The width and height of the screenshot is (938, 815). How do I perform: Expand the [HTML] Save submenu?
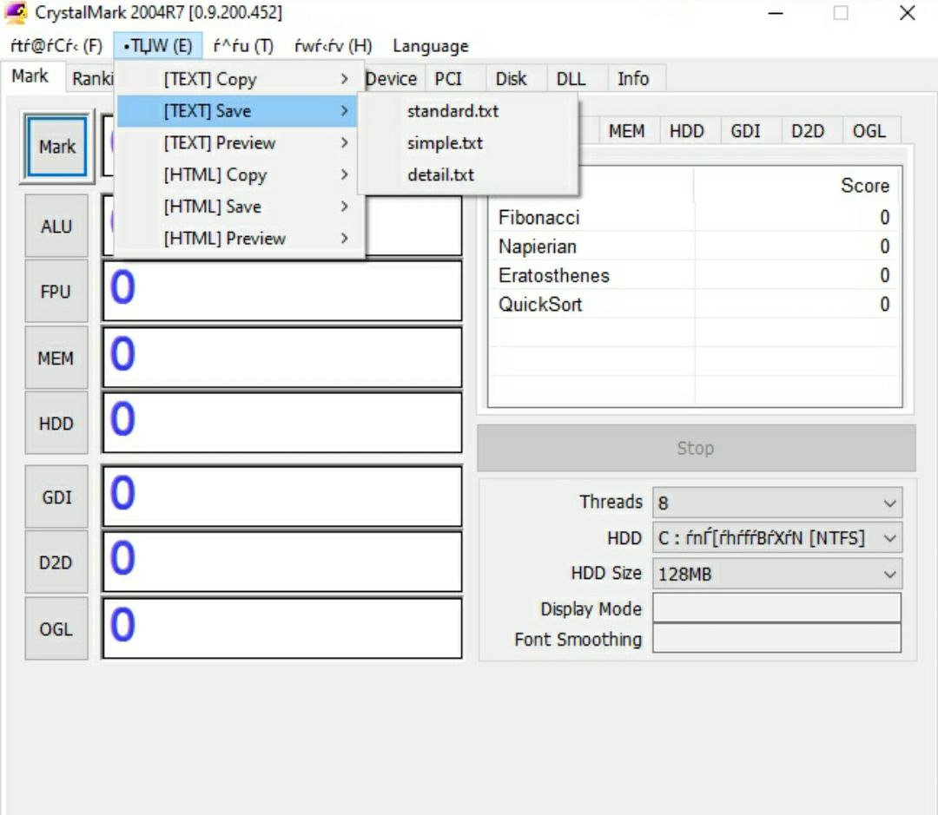[x=241, y=207]
